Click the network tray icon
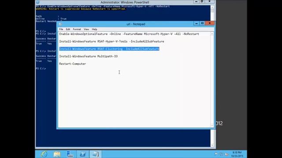Screen dimensions: 282x158 click(x=221, y=154)
